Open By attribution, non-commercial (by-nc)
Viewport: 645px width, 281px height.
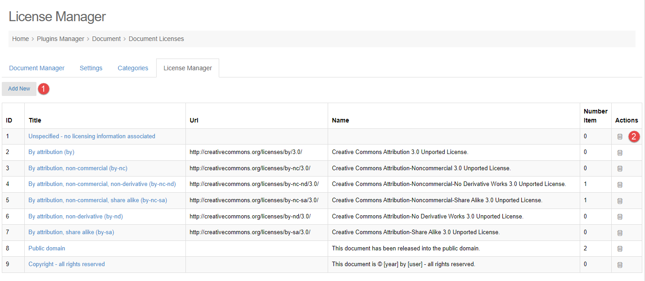78,168
